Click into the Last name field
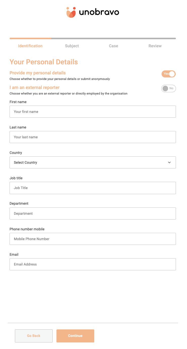The height and width of the screenshot is (349, 187). (92, 137)
